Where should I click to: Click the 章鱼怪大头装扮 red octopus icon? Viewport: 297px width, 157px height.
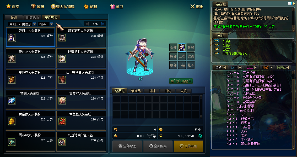coord(62,121)
